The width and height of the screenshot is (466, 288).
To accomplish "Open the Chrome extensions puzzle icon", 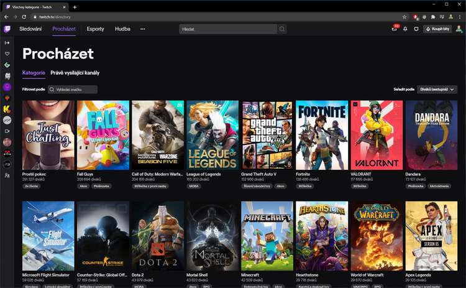I will [433, 17].
